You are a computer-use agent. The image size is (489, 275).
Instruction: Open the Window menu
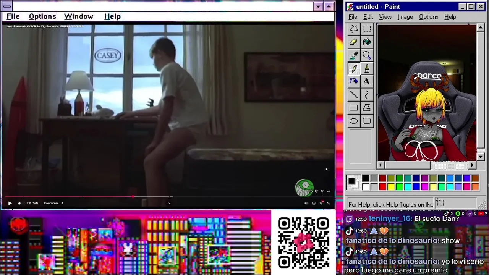tap(79, 16)
